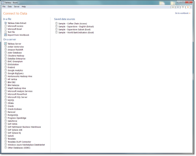Select the ParAccel connector
Image resolution: width=196 pixels, height=156 pixels.
pyautogui.click(x=11, y=112)
